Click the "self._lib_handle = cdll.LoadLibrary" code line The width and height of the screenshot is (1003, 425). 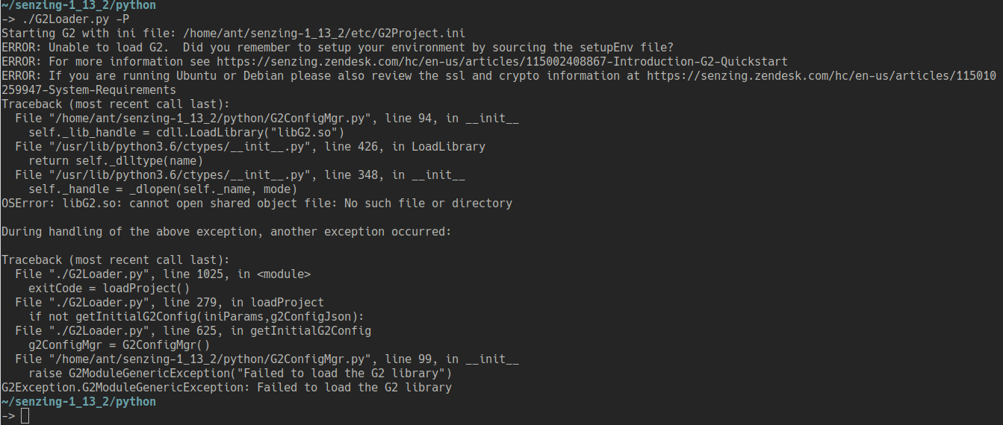click(x=186, y=133)
